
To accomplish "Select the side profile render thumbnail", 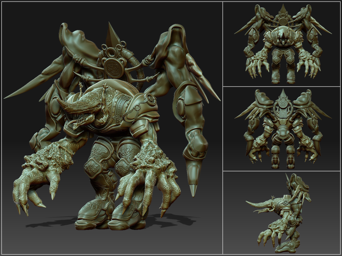I will (x=282, y=213).
